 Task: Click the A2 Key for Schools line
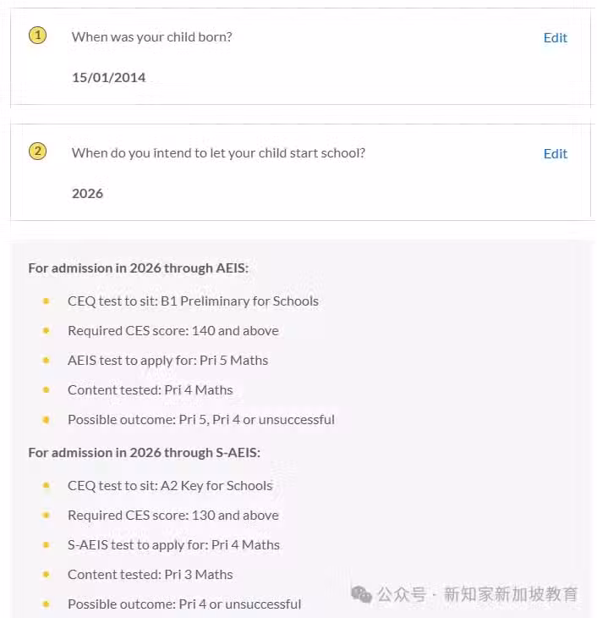point(170,486)
